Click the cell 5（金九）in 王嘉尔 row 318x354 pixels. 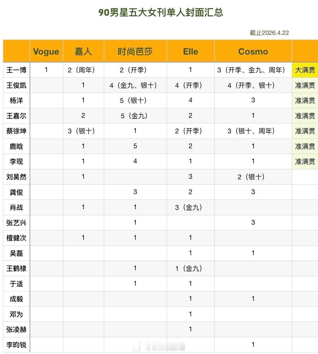(x=135, y=116)
